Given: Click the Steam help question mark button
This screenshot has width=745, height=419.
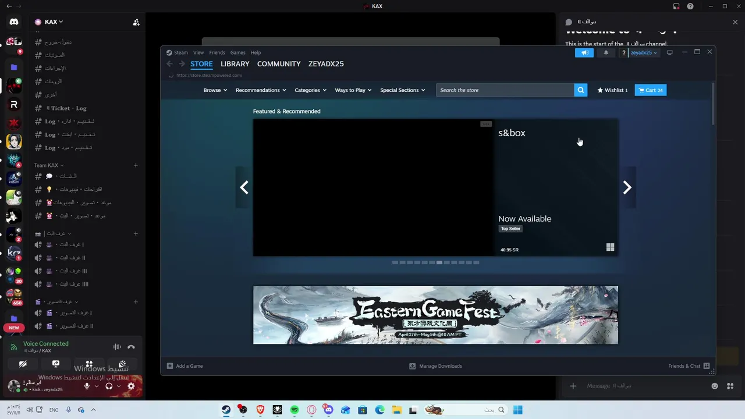Looking at the screenshot, I should (x=624, y=53).
